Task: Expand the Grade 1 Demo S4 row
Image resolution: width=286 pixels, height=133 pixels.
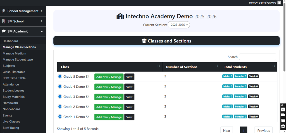Action: click(60, 117)
